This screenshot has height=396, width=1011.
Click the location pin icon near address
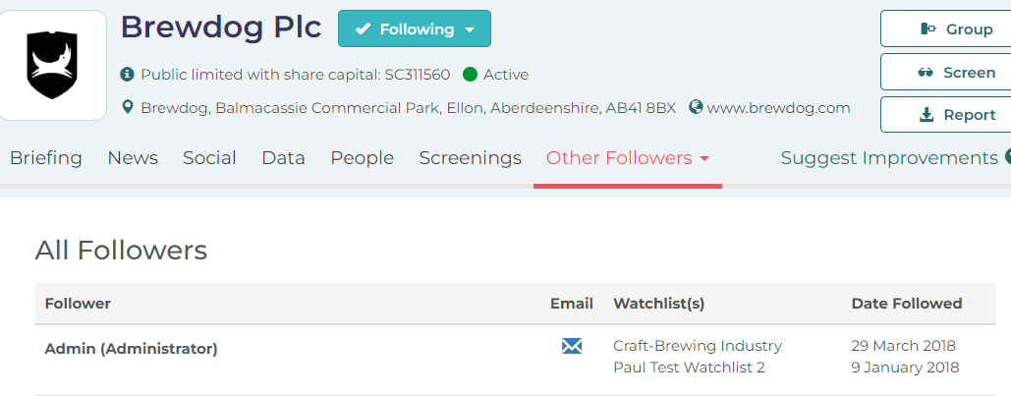click(128, 107)
